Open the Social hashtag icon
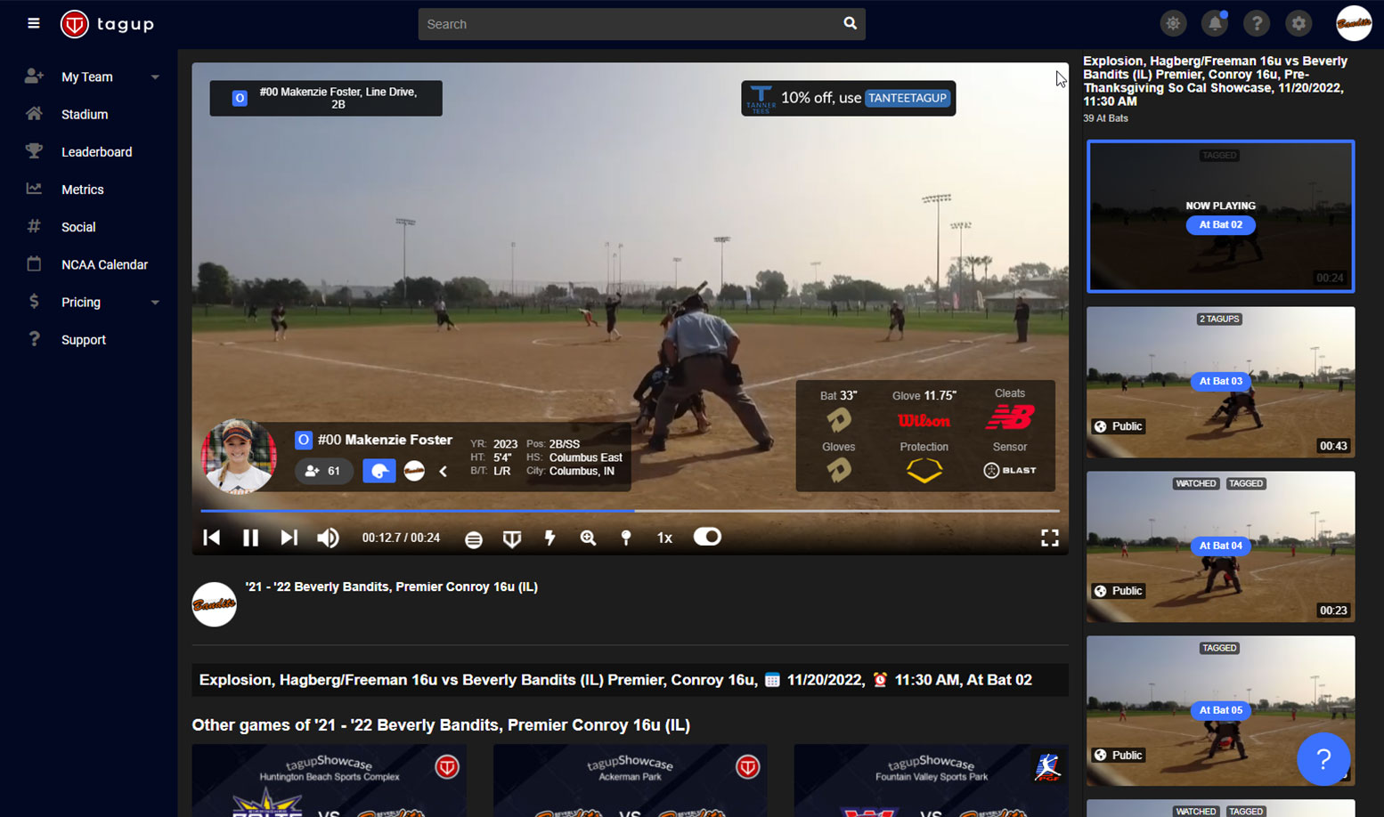1384x817 pixels. 33,227
